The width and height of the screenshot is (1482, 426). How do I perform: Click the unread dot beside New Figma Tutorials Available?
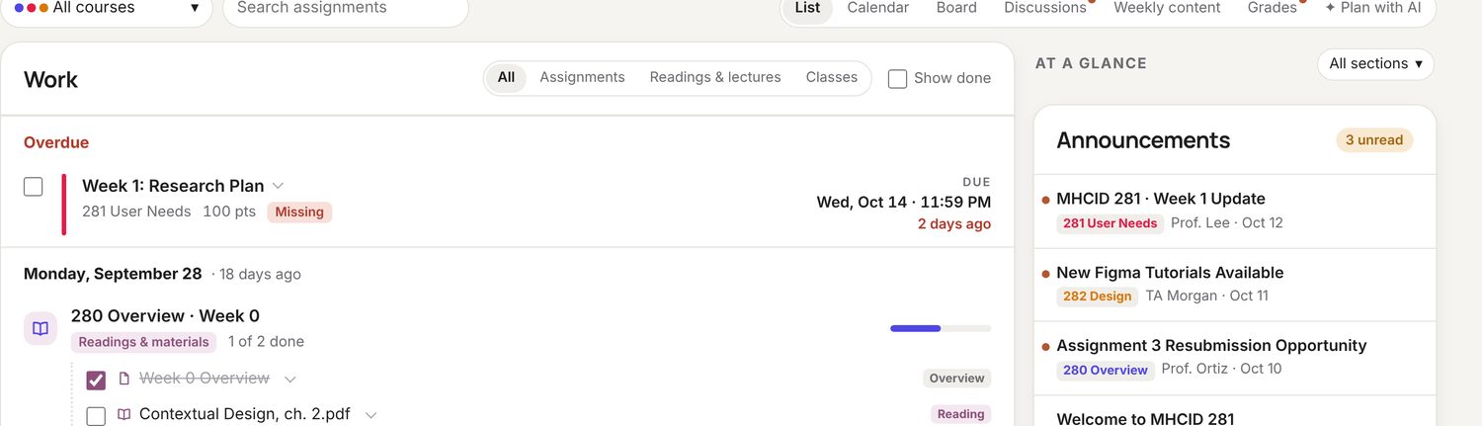pyautogui.click(x=1045, y=274)
